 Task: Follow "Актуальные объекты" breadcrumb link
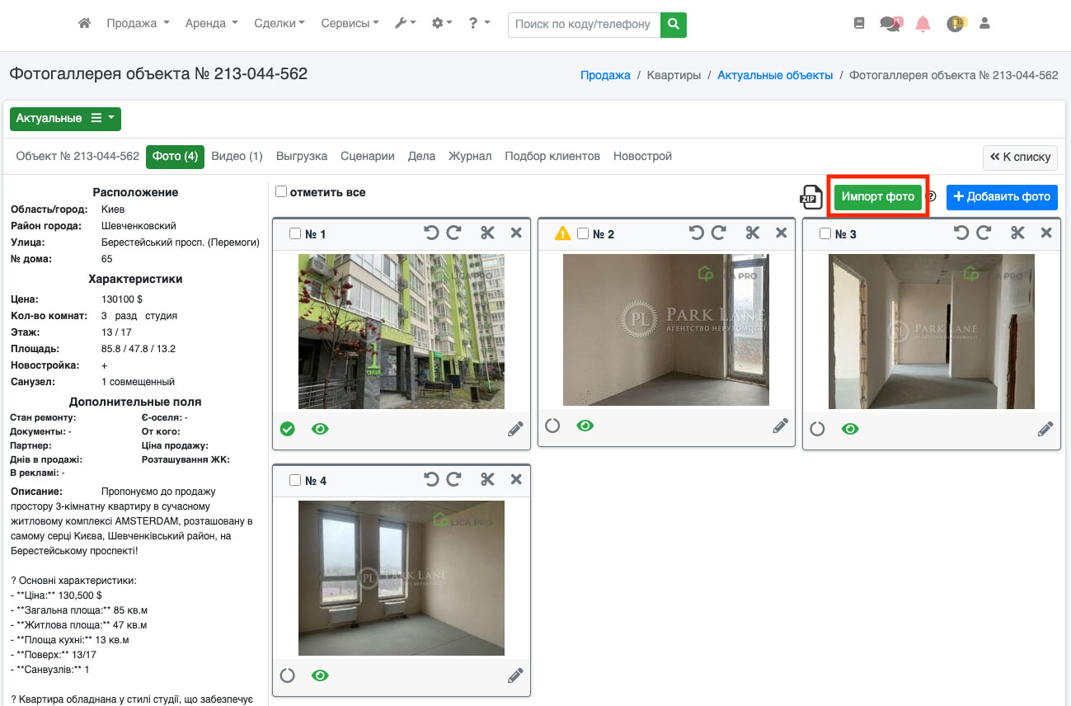pyautogui.click(x=774, y=75)
